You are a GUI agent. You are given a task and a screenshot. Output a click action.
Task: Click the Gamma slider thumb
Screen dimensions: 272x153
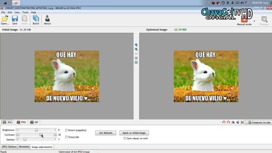coord(25,139)
